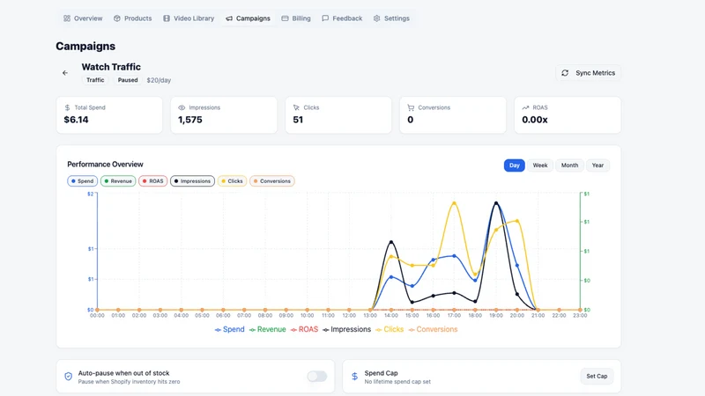Click the trend icon on ROAS card
The height and width of the screenshot is (396, 705).
click(525, 107)
